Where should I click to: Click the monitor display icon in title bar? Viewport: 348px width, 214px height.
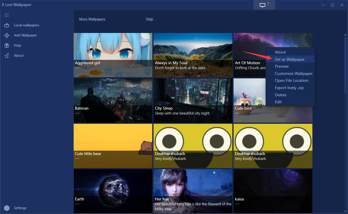coord(262,5)
